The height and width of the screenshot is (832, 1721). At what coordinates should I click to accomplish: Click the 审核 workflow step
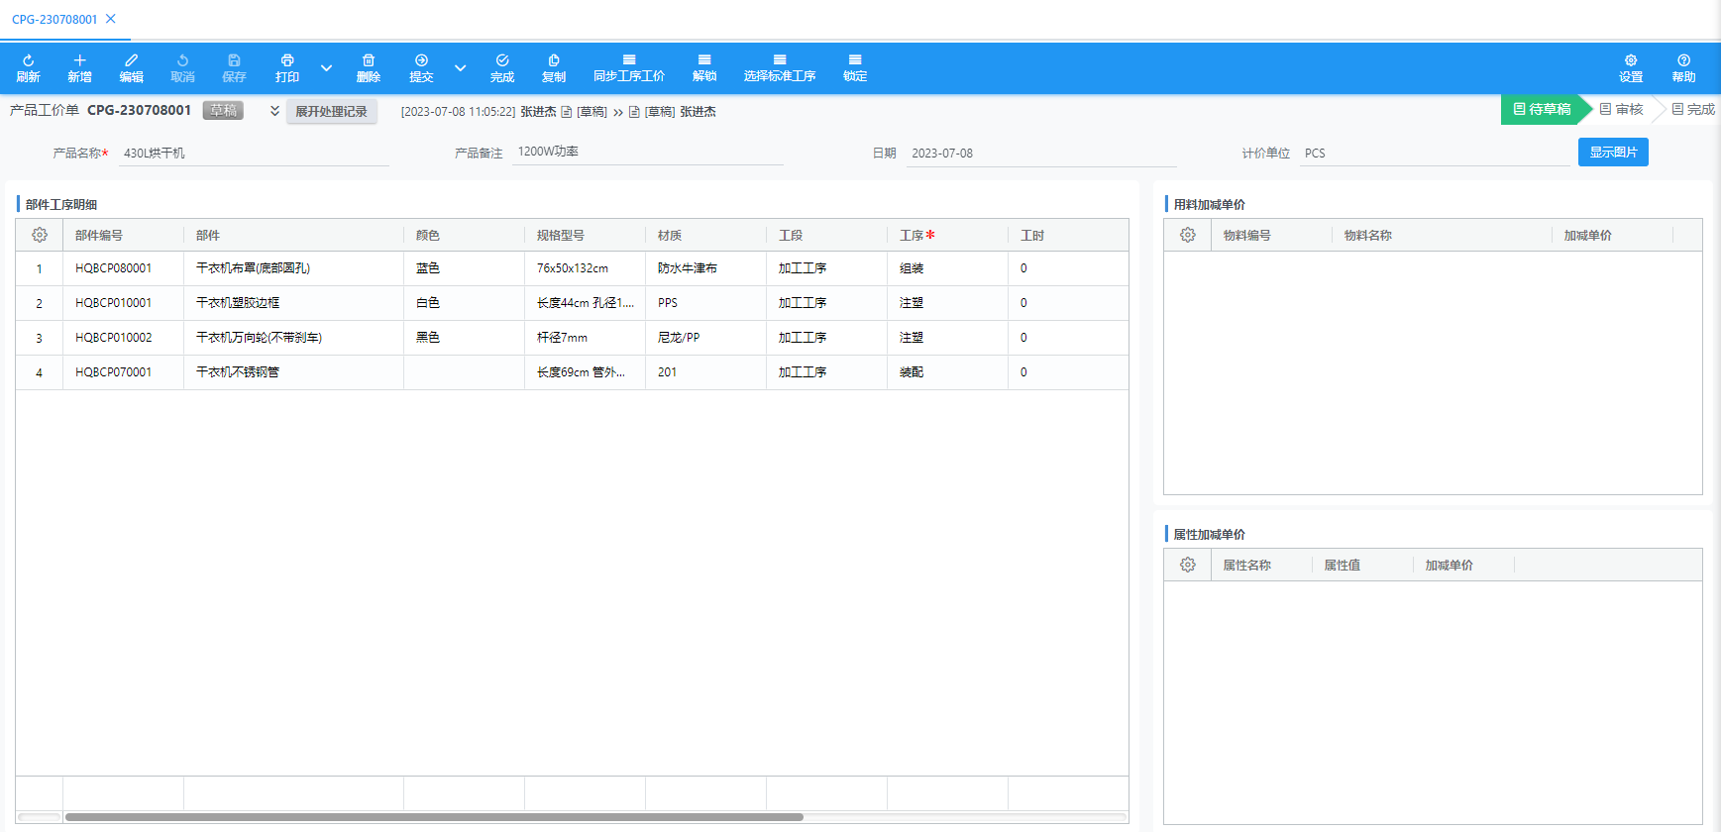click(1622, 109)
